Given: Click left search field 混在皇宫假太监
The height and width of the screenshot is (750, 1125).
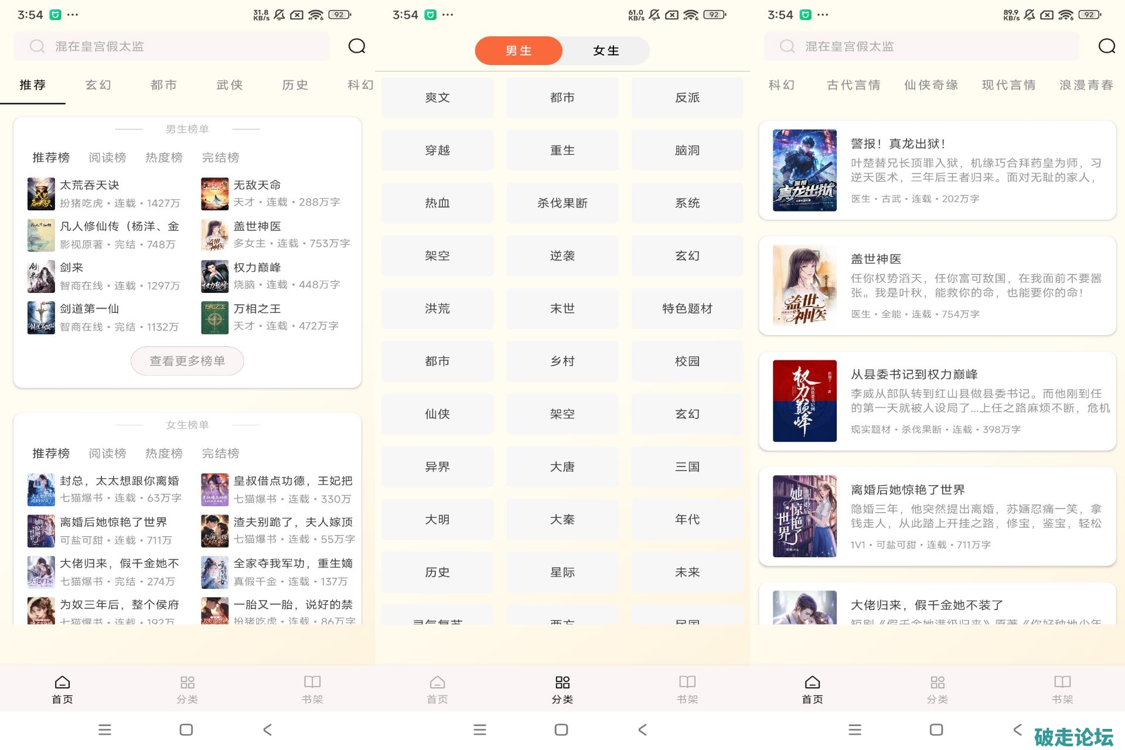Looking at the screenshot, I should tap(171, 46).
